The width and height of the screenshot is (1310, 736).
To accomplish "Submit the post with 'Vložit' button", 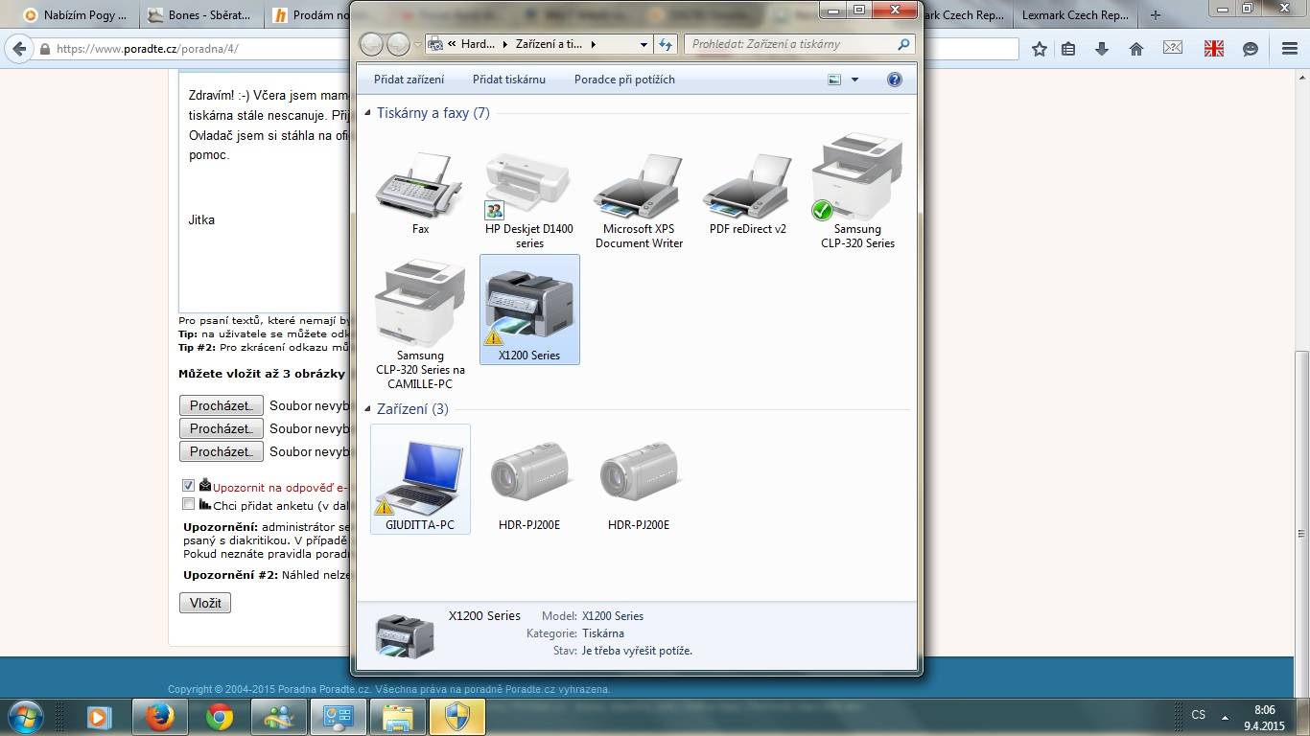I will pyautogui.click(x=205, y=603).
